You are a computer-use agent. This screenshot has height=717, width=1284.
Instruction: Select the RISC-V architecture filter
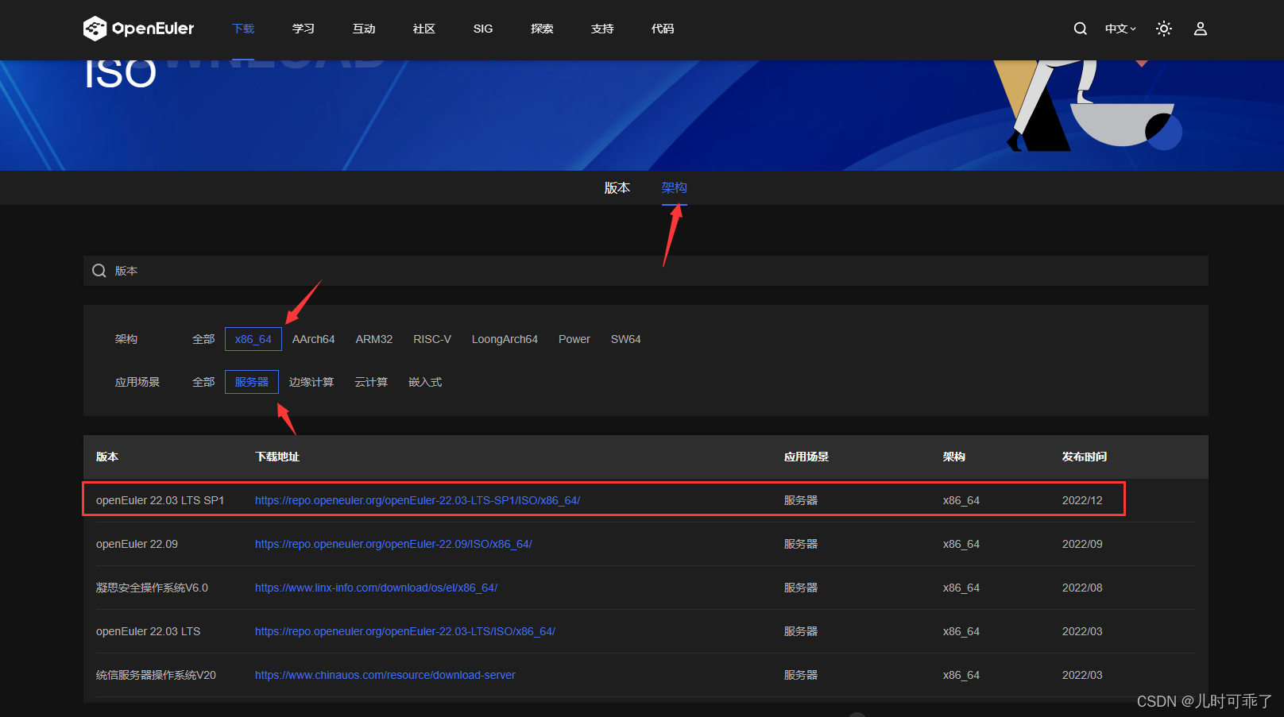[432, 339]
